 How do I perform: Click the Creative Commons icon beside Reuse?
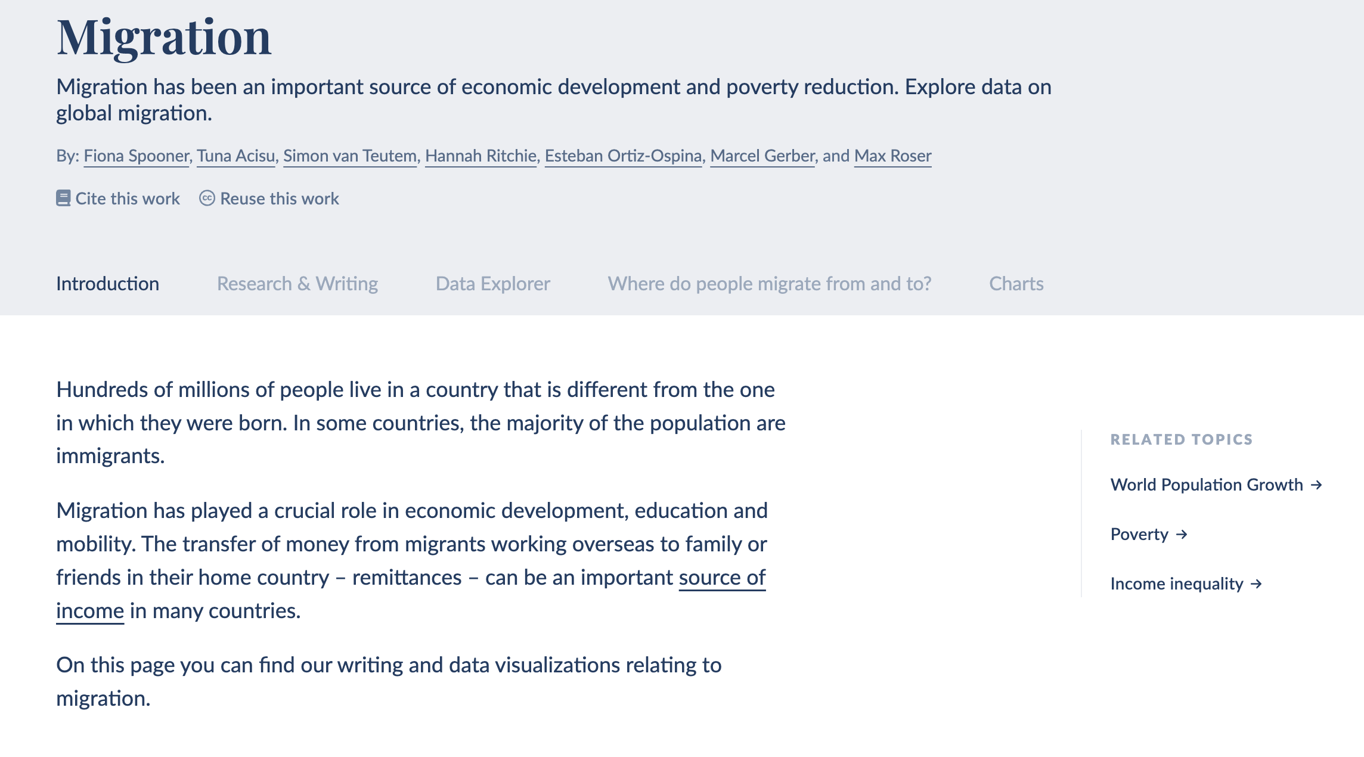click(x=207, y=198)
